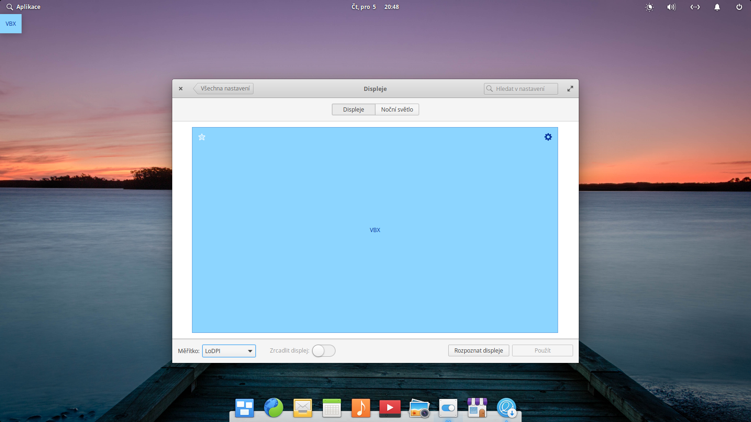Image resolution: width=751 pixels, height=422 pixels.
Task: Set VBX as primary display via star icon
Action: coord(202,137)
